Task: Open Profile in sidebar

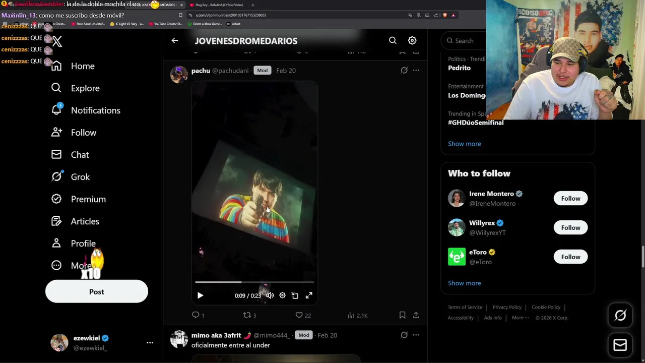Action: pos(74,244)
